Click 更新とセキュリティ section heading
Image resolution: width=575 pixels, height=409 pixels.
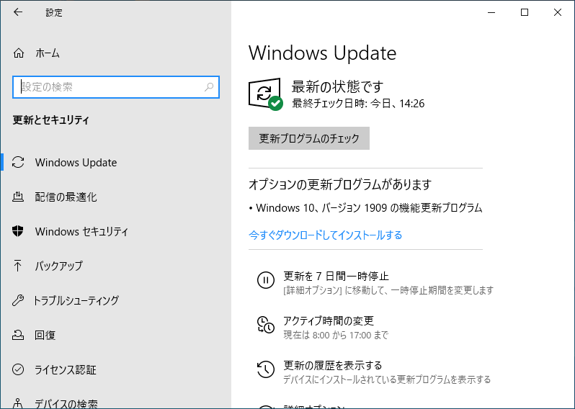(51, 120)
